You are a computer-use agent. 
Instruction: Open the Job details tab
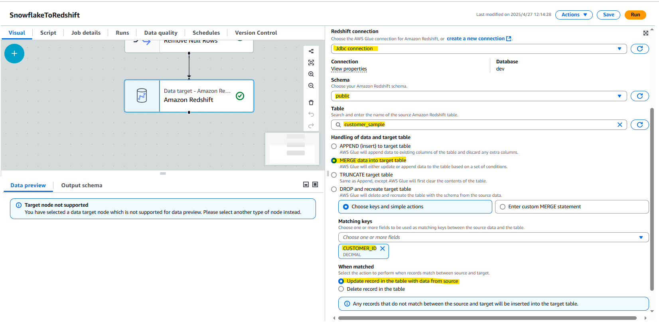[86, 33]
